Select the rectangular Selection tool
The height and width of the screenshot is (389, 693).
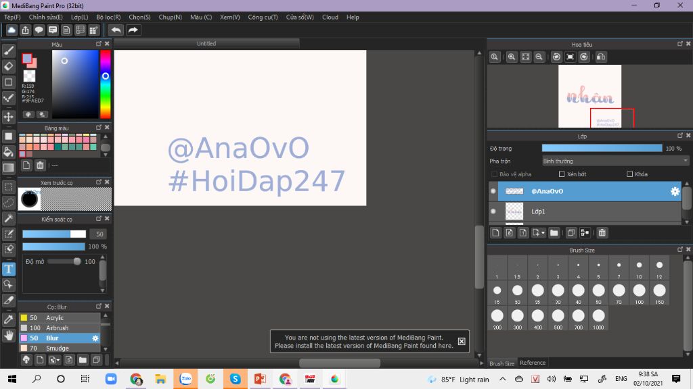tap(8, 186)
